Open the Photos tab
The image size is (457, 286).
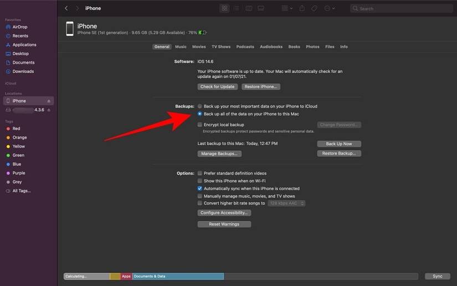pyautogui.click(x=312, y=47)
